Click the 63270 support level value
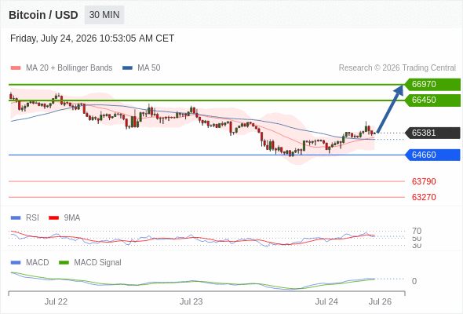The image size is (463, 314). 424,197
